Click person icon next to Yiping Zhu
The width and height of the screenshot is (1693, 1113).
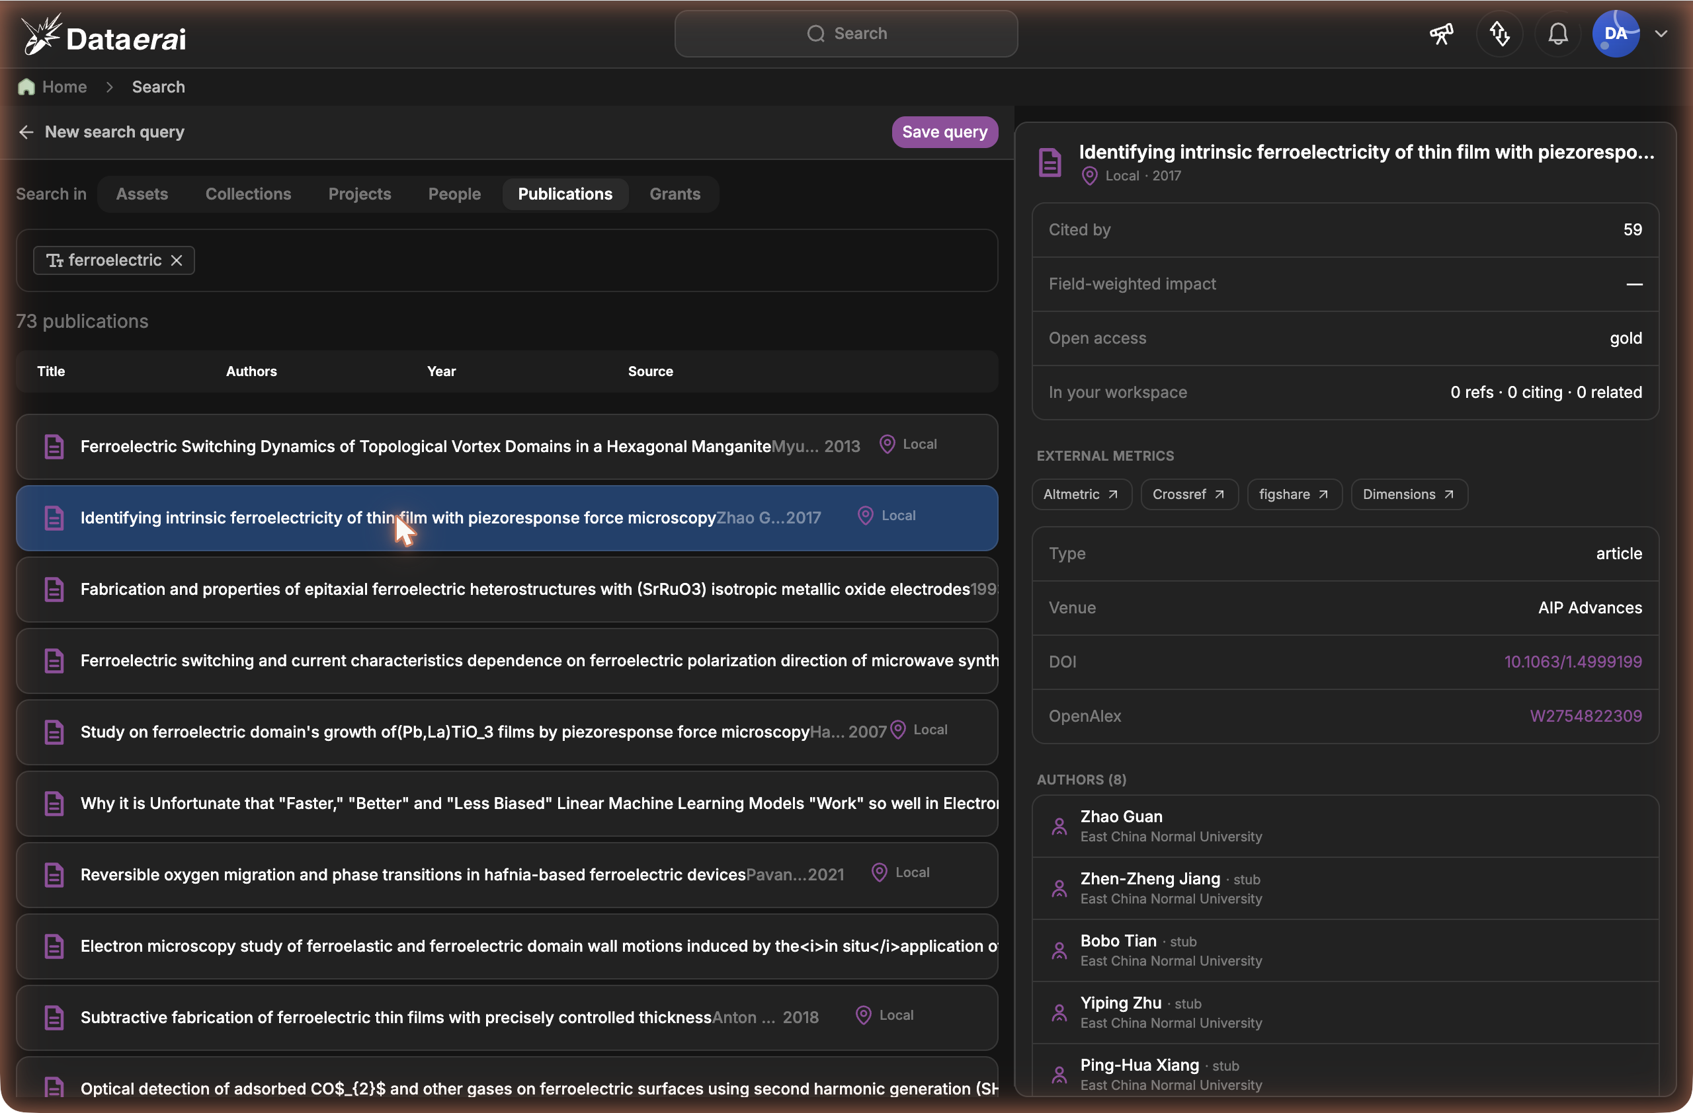click(x=1059, y=1013)
